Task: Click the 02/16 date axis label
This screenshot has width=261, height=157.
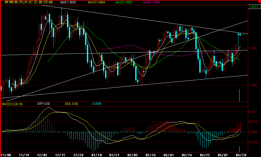Action: (x=151, y=155)
